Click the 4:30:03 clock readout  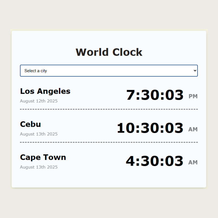pyautogui.click(x=155, y=161)
